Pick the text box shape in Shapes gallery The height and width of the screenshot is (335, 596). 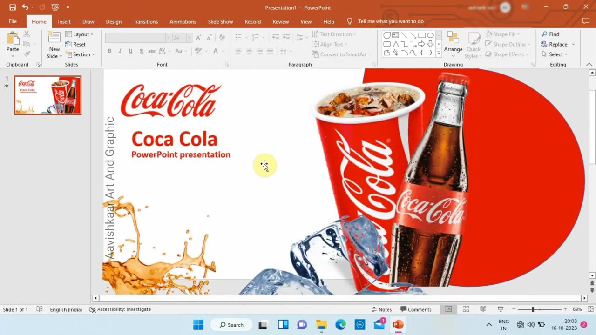pyautogui.click(x=395, y=35)
